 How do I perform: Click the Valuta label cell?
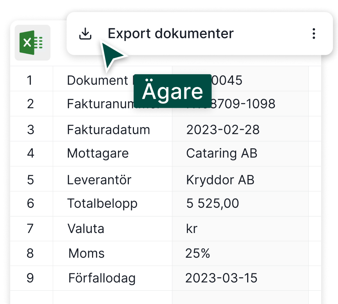86,229
